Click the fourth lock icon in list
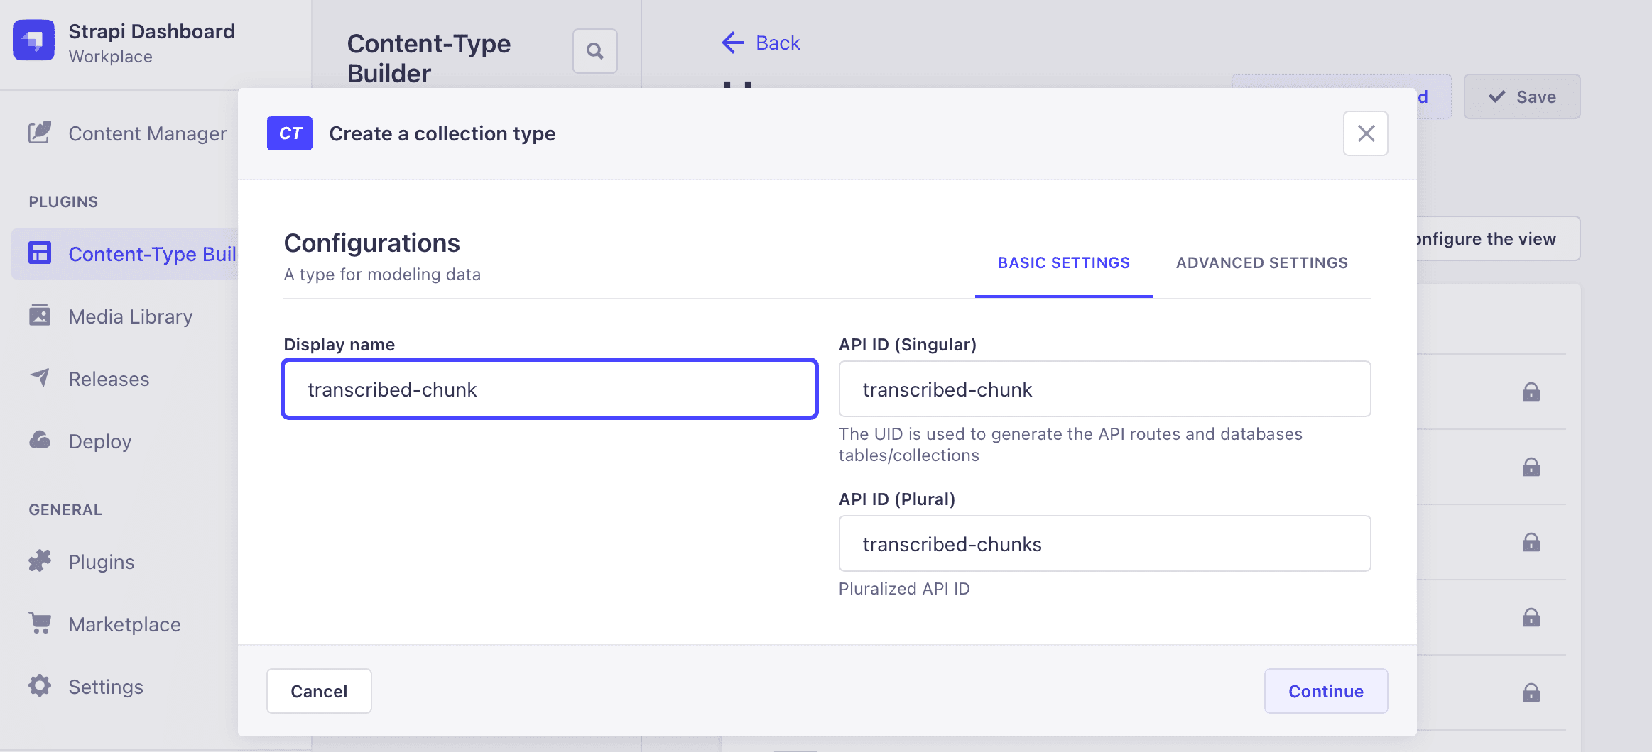Viewport: 1652px width, 752px height. [x=1531, y=617]
